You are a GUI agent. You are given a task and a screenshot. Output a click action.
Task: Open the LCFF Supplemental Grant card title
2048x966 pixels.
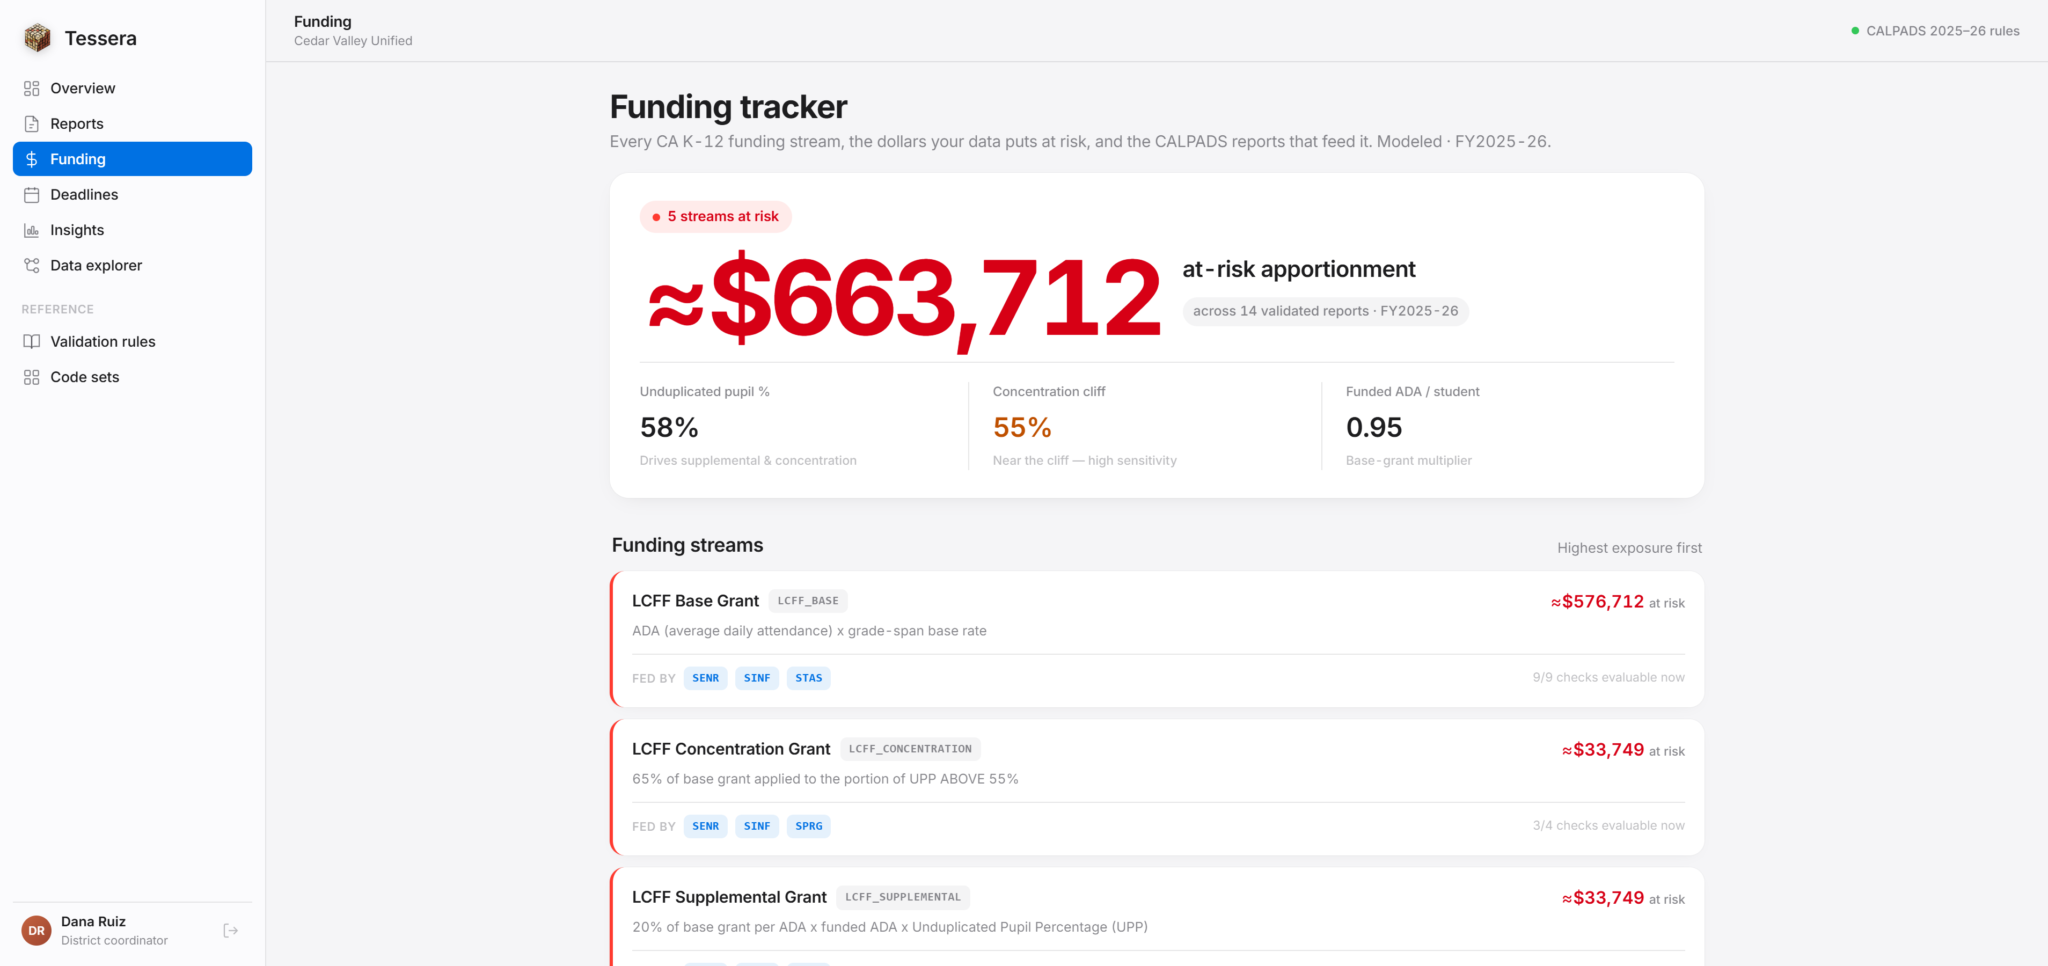click(729, 897)
